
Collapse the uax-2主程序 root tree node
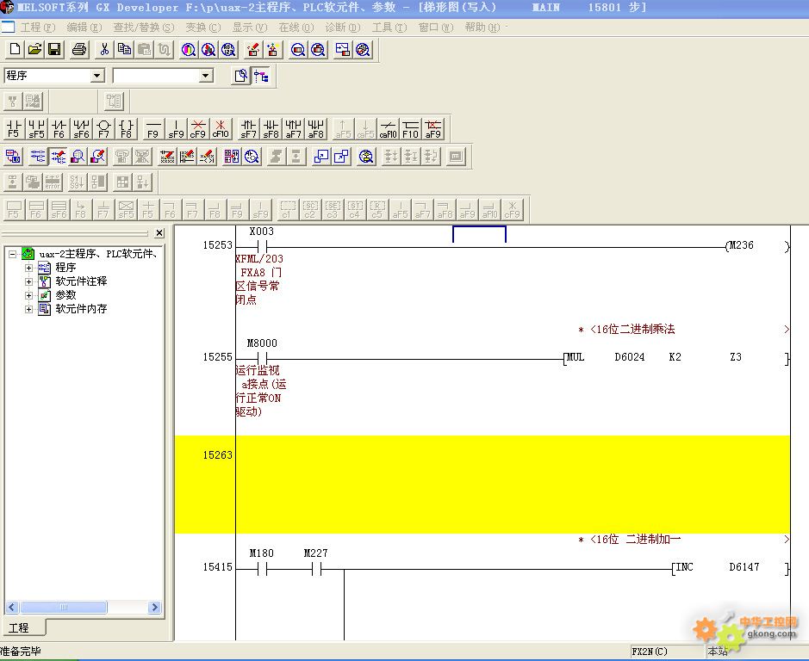click(x=12, y=254)
